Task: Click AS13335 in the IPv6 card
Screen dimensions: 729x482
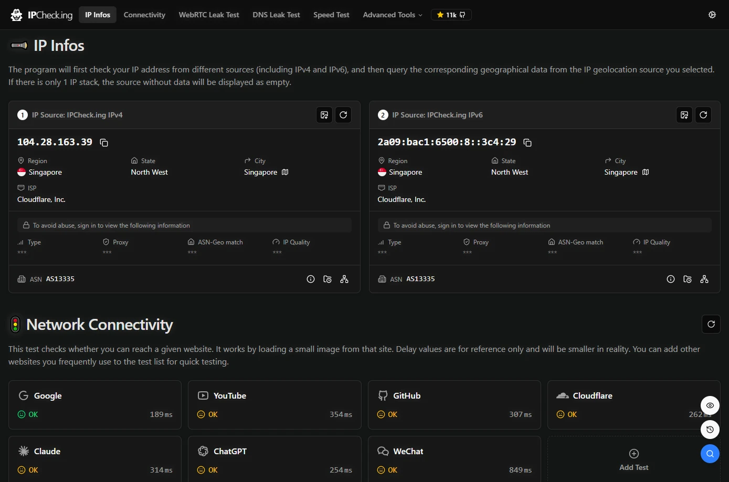Action: click(420, 279)
